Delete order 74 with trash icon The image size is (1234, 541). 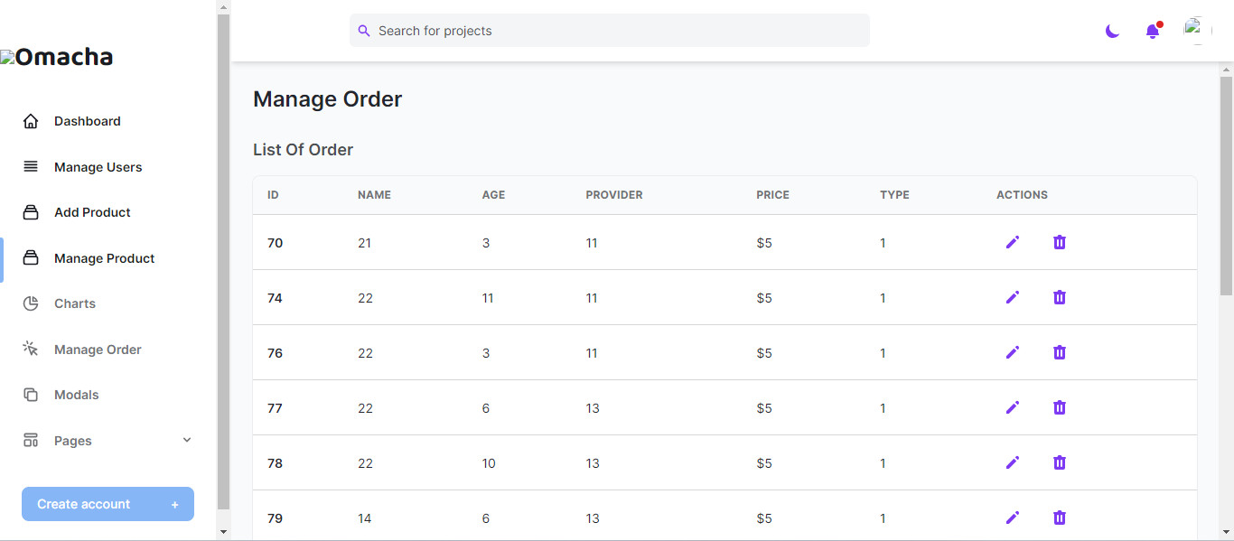tap(1060, 297)
